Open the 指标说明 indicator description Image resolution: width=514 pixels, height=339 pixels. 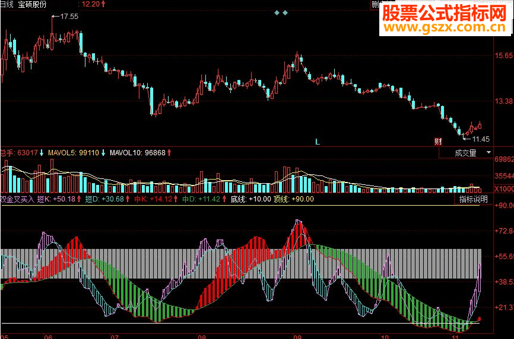(474, 199)
